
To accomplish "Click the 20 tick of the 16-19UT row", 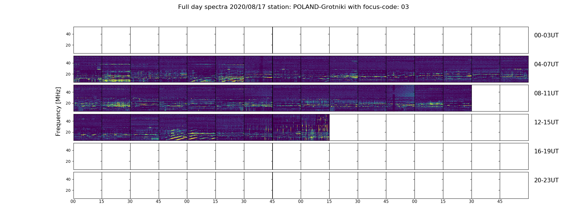I will (x=68, y=161).
